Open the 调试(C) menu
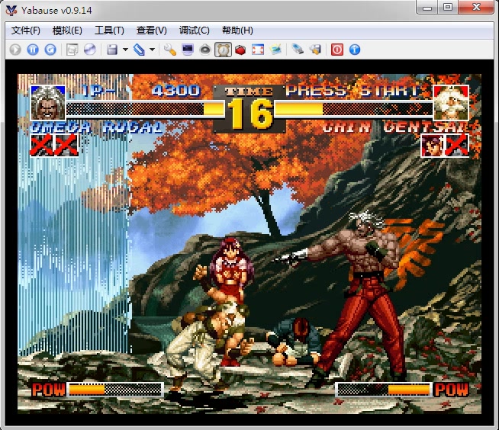This screenshot has width=499, height=430. 194,30
